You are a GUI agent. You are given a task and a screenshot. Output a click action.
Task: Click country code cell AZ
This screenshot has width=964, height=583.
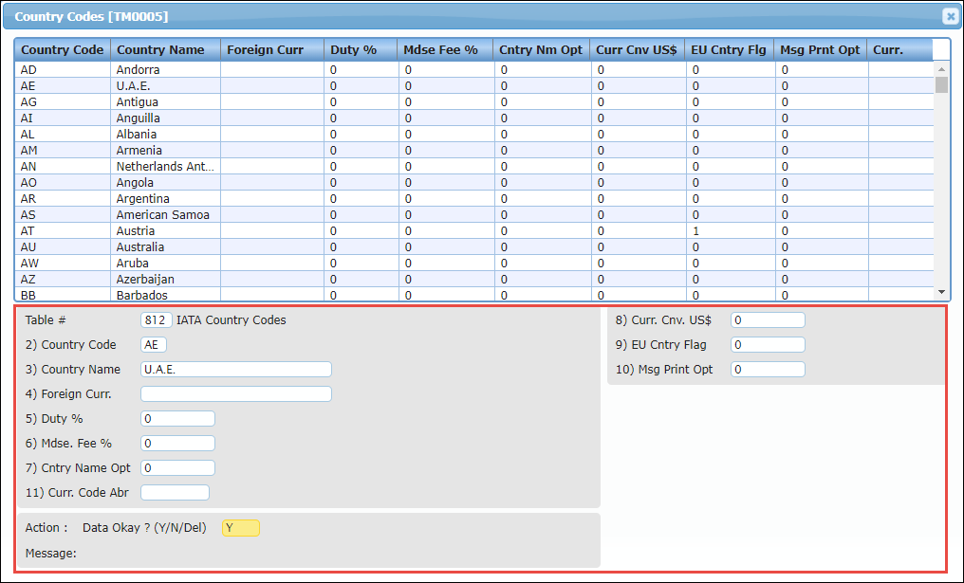(x=63, y=279)
